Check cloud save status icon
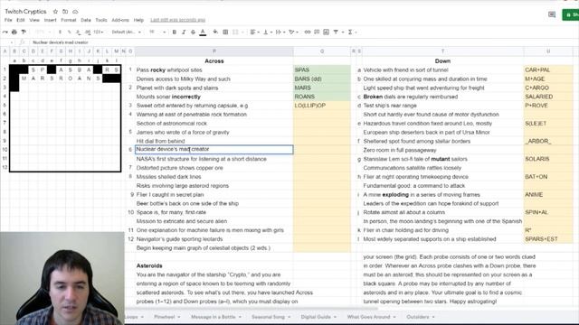 coord(75,12)
